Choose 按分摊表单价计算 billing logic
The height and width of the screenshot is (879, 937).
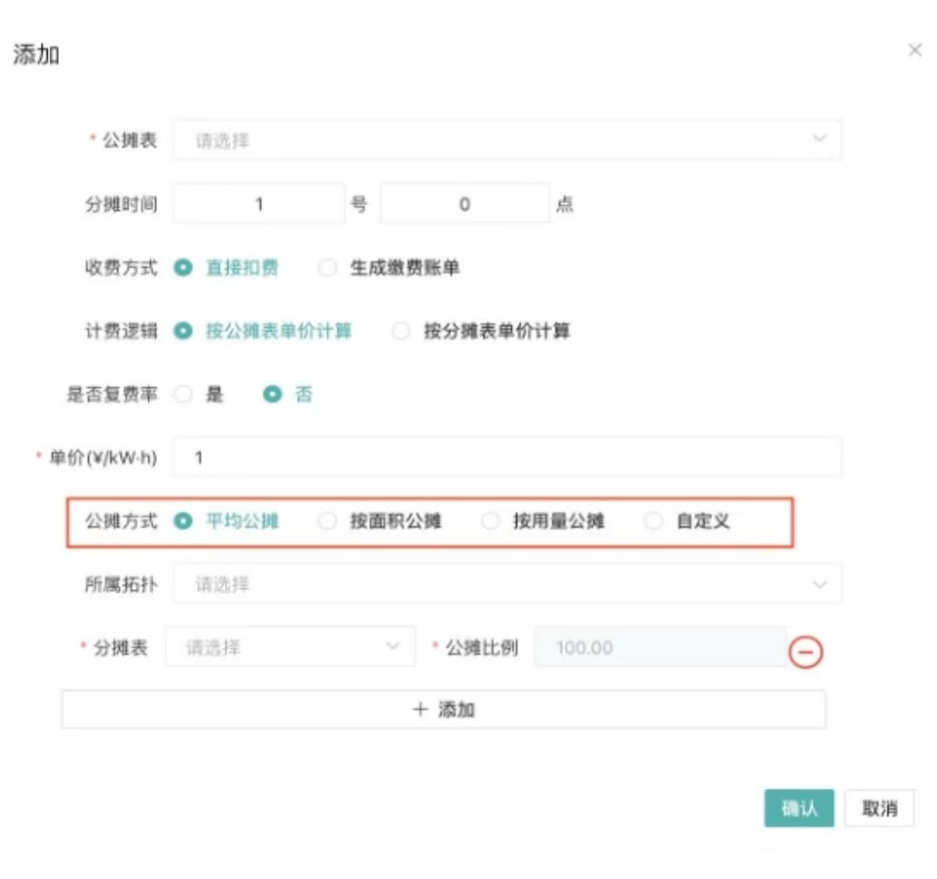click(x=400, y=331)
